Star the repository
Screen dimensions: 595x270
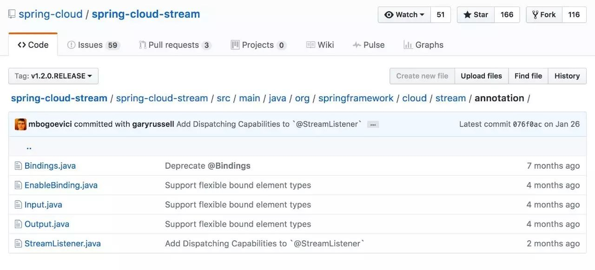click(476, 15)
